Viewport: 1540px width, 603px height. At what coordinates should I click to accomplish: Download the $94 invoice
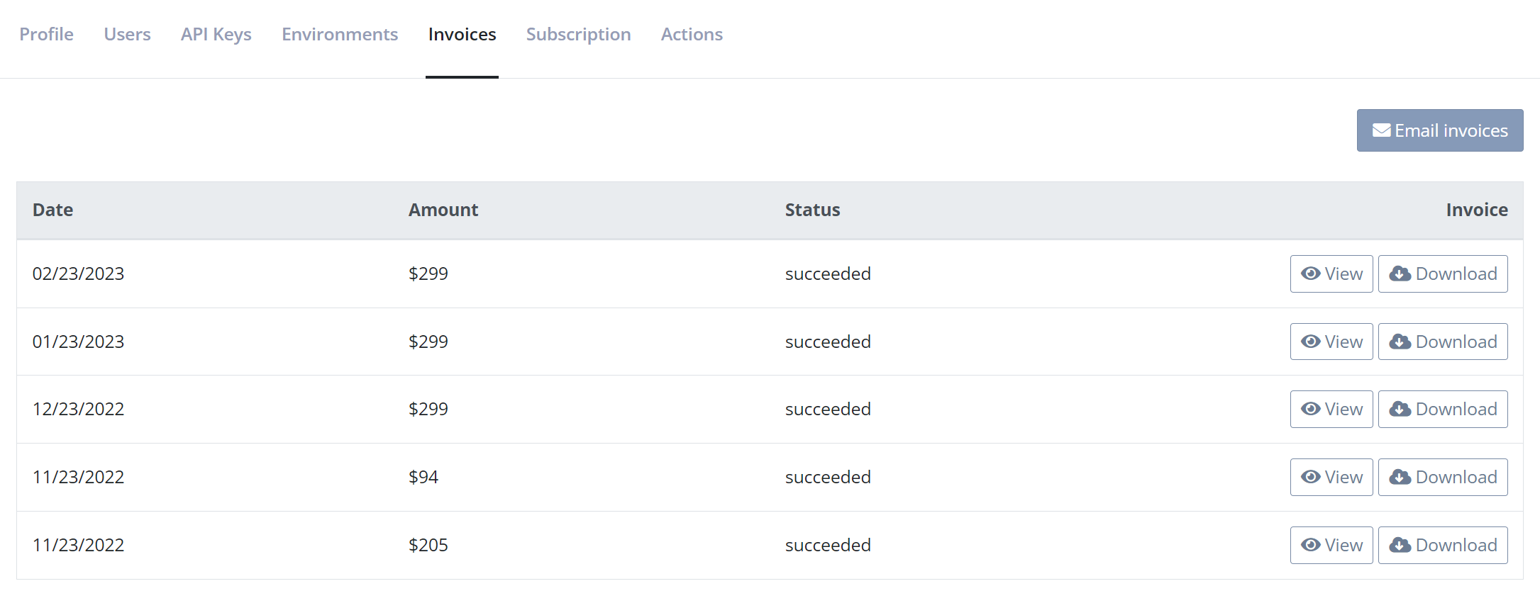pos(1443,477)
